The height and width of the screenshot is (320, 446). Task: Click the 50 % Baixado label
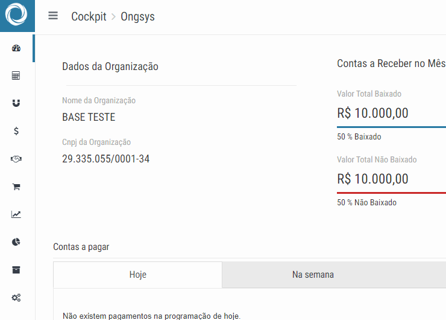coord(359,136)
